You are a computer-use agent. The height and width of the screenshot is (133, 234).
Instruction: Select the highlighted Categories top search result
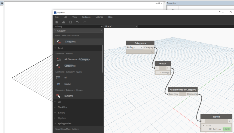(x=78, y=42)
